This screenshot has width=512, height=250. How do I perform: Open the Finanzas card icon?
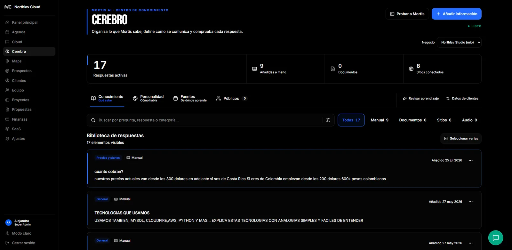pyautogui.click(x=7, y=119)
